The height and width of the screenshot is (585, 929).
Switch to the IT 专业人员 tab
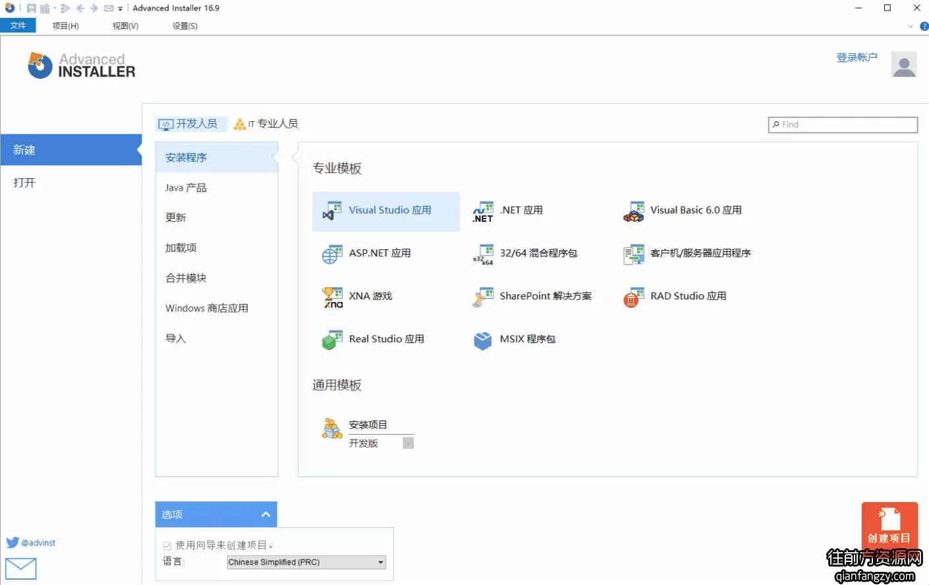[x=266, y=124]
